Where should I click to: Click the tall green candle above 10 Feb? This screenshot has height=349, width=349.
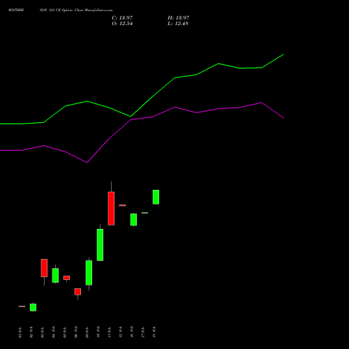click(100, 245)
